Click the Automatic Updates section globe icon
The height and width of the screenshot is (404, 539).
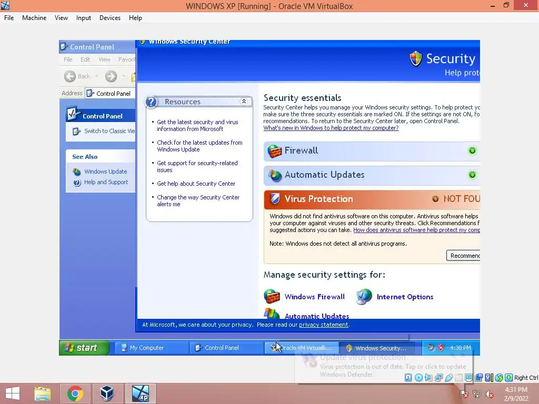275,175
